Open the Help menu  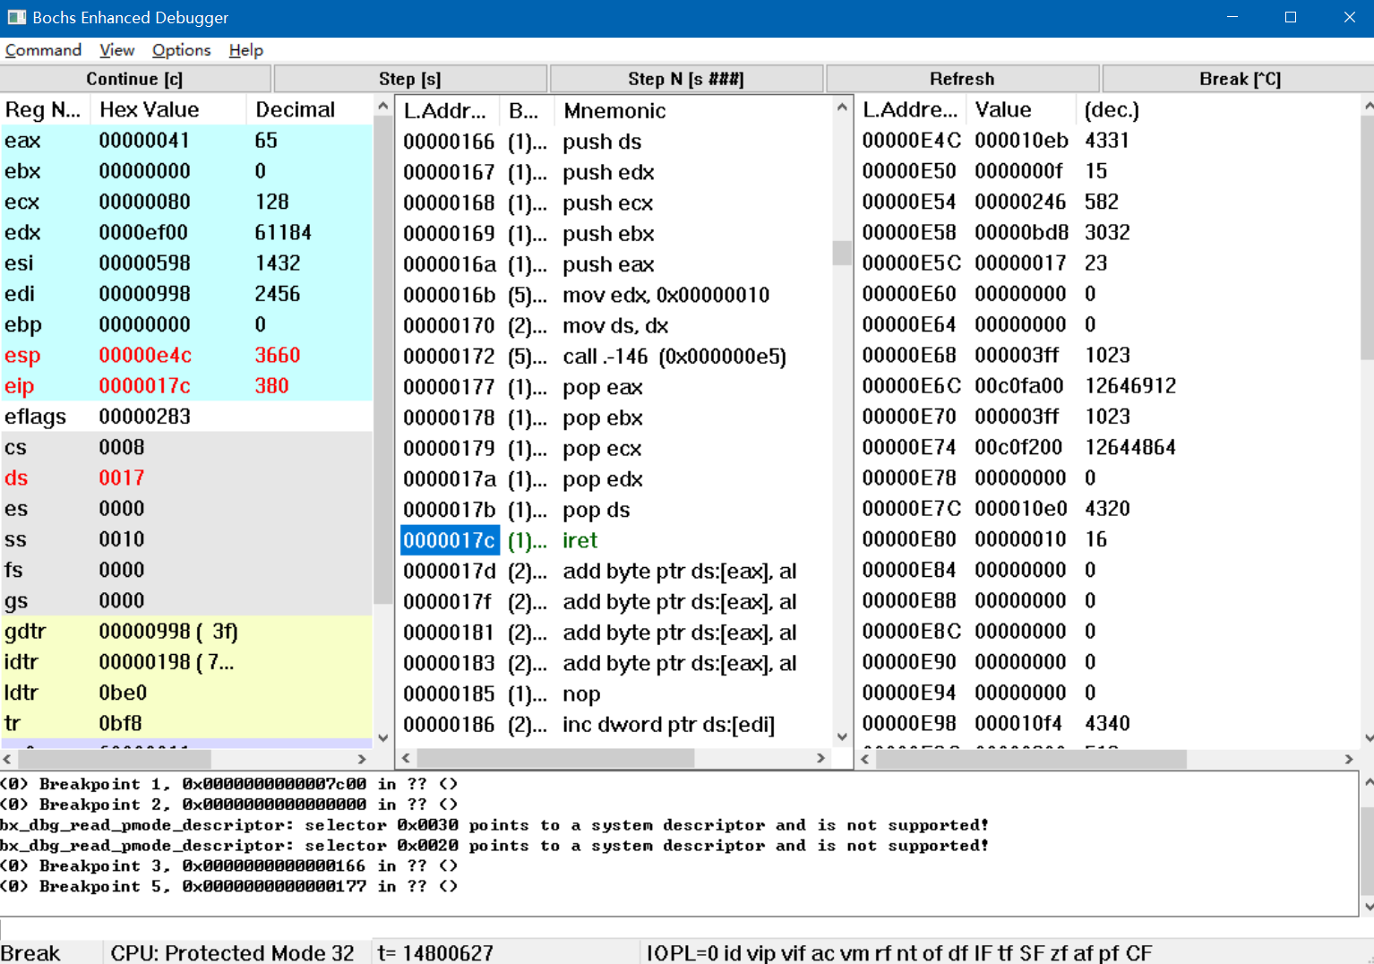(245, 50)
